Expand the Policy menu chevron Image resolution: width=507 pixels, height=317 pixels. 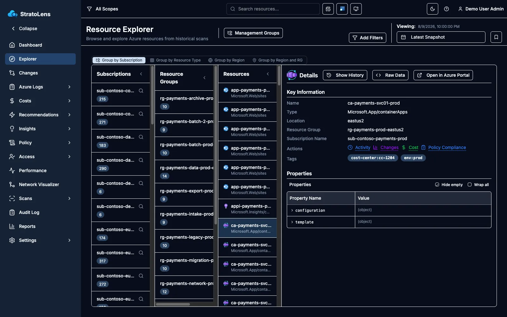click(69, 143)
